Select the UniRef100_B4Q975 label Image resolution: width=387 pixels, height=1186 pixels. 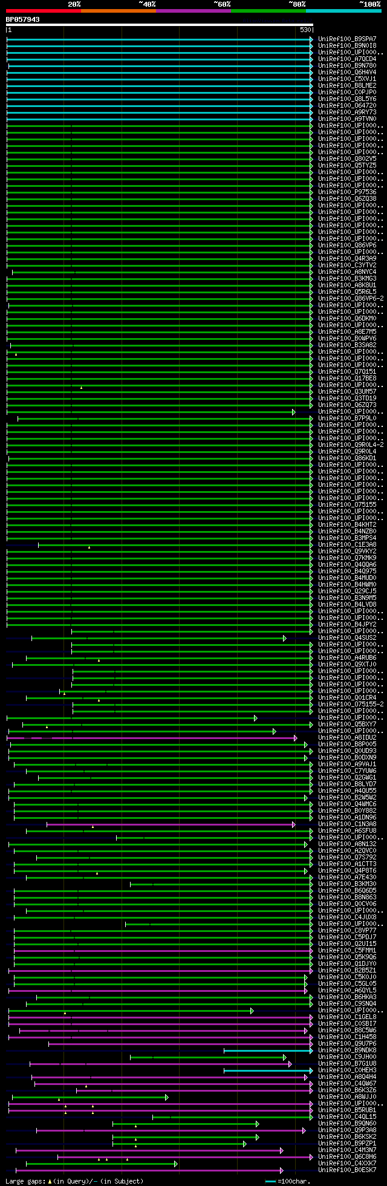347,572
